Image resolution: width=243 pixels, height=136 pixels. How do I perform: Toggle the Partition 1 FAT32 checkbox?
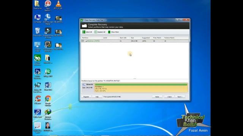click(x=83, y=41)
